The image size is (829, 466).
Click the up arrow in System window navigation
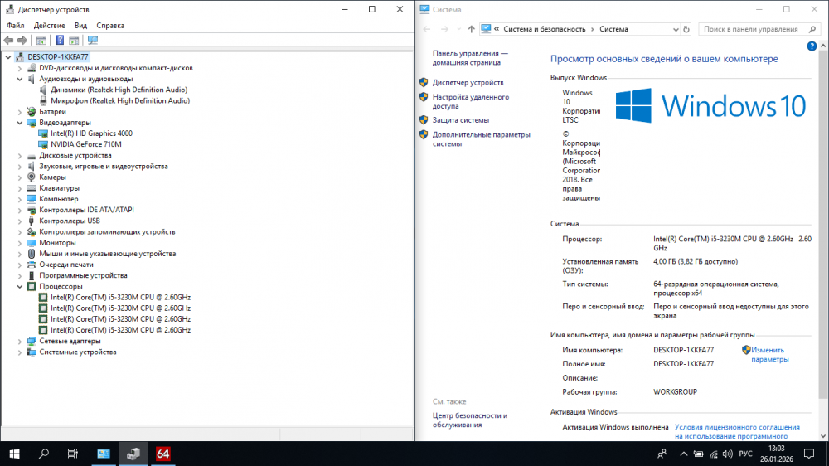472,29
